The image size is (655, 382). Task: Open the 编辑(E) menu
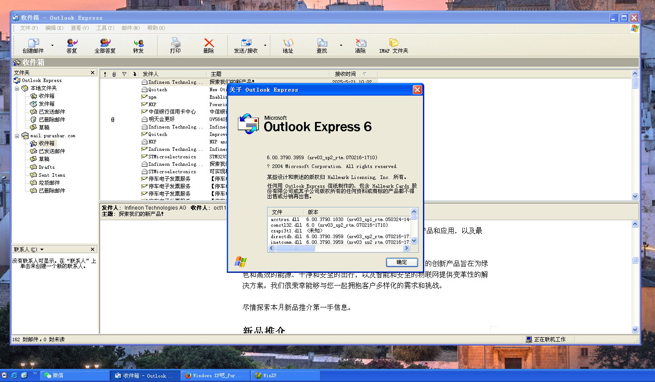tap(54, 28)
